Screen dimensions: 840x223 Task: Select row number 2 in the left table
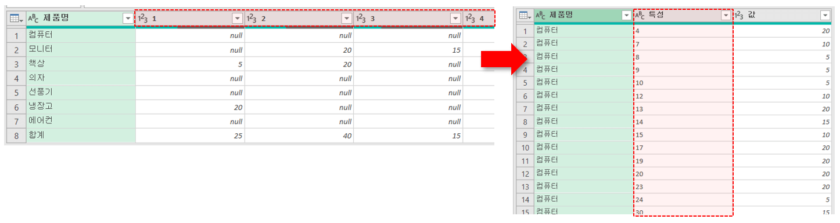[x=16, y=50]
